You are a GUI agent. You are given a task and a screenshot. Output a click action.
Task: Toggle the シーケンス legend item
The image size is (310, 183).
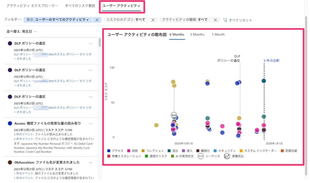(201, 156)
